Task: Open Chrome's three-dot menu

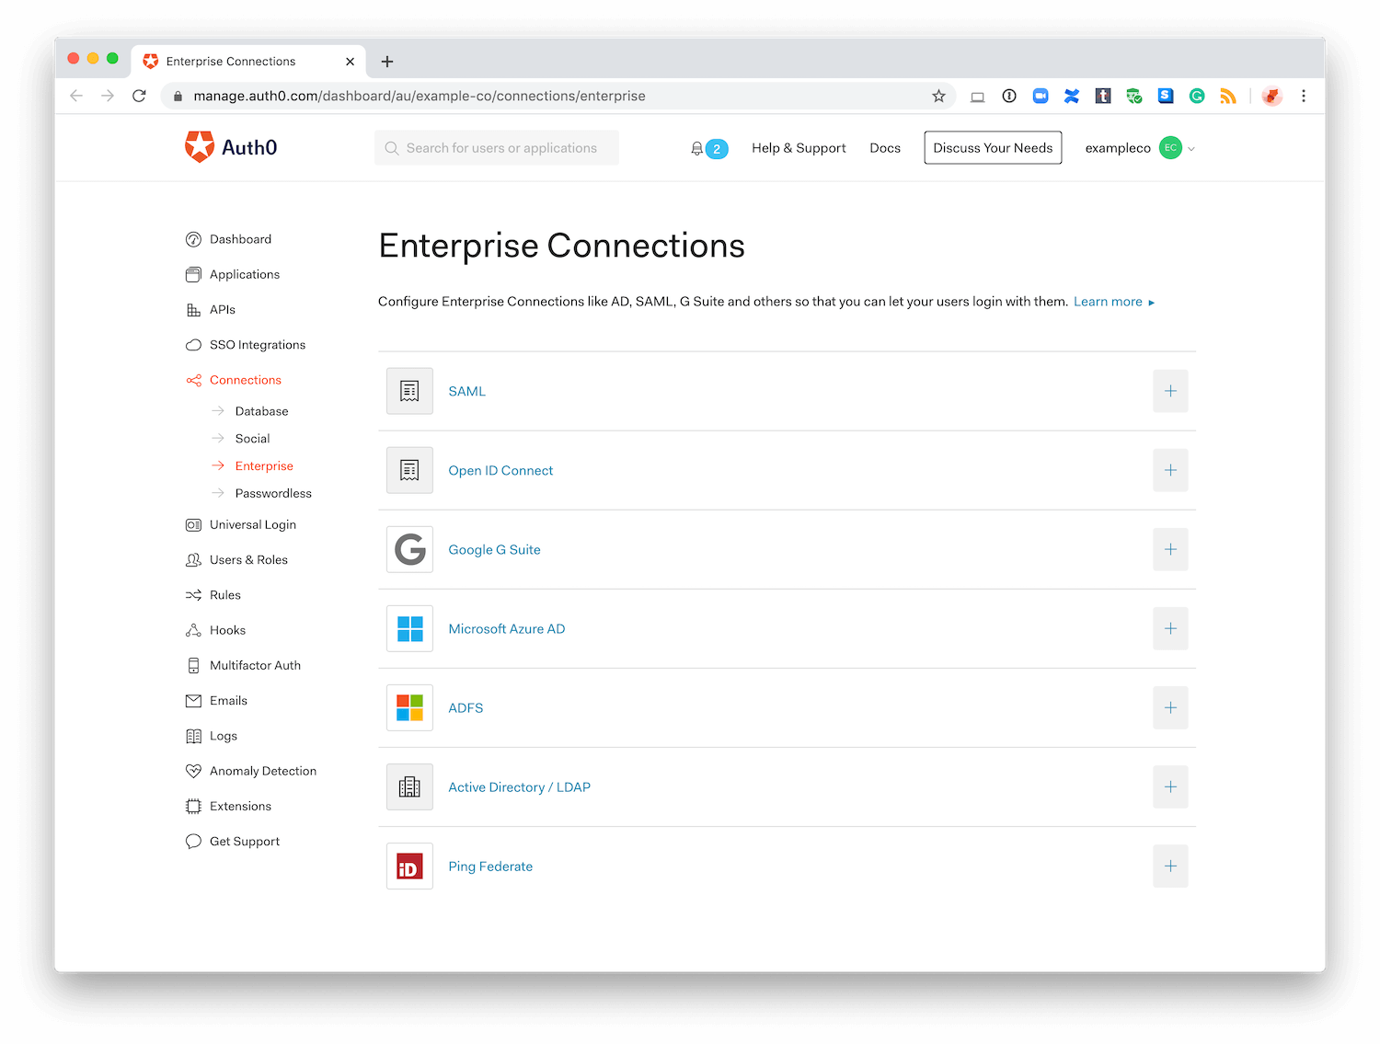Action: (x=1304, y=96)
